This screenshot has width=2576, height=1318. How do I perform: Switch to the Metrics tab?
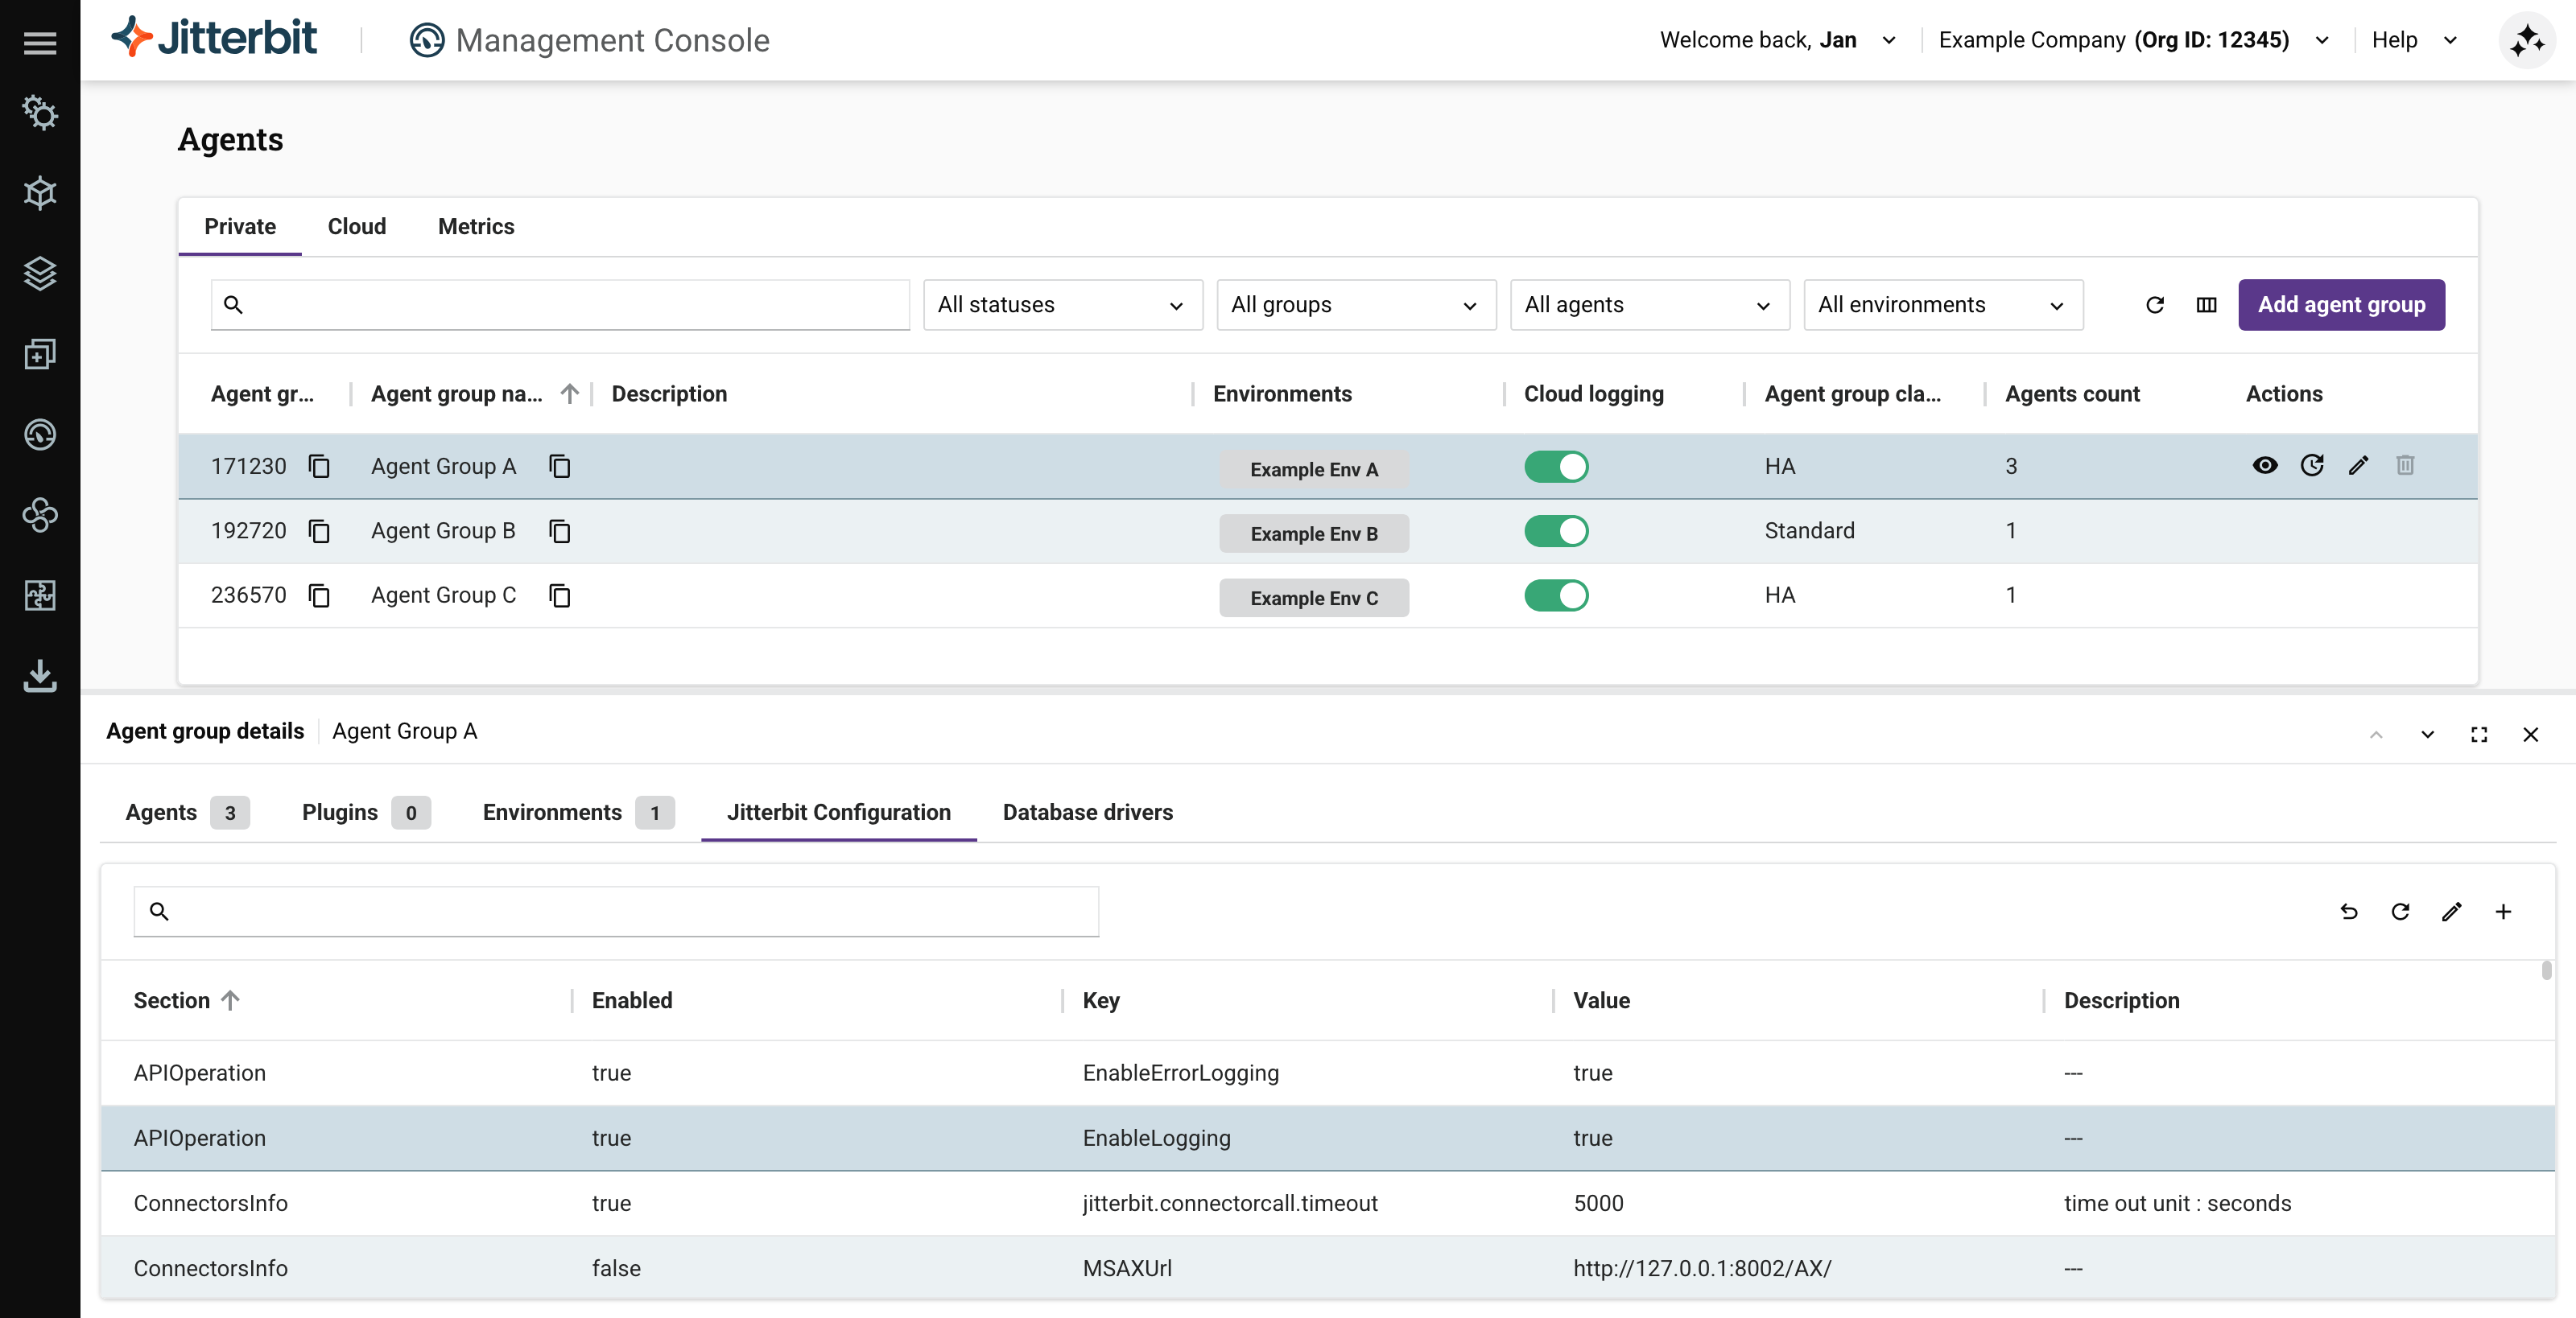point(476,227)
